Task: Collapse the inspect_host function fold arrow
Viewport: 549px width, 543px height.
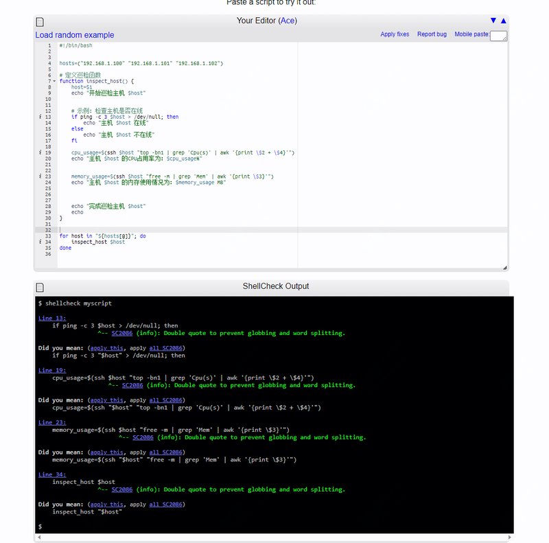Action: pyautogui.click(x=54, y=81)
